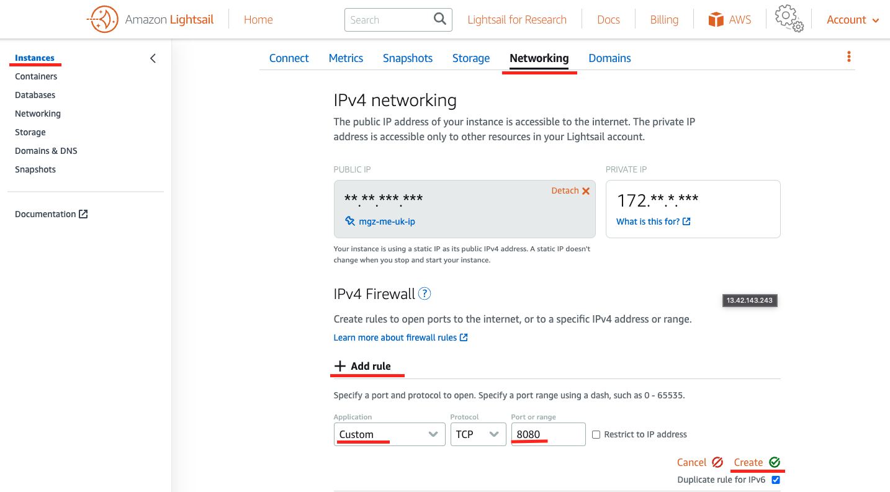Open Domains & DNS in sidebar
Image resolution: width=890 pixels, height=492 pixels.
(46, 151)
